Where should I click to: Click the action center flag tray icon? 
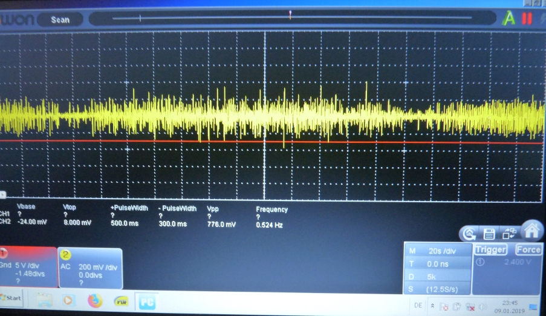pos(444,307)
